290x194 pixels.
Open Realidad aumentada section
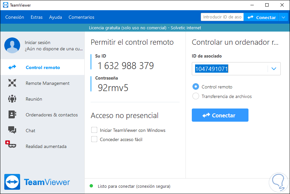43,146
